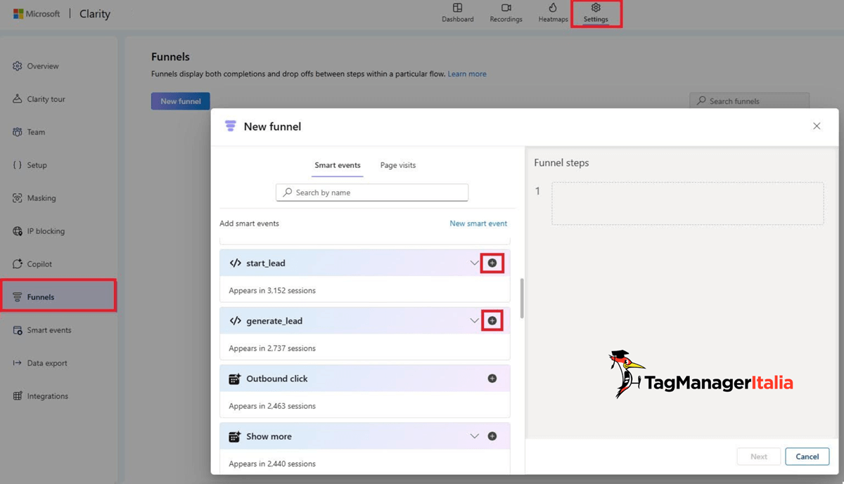Viewport: 844px width, 484px height.
Task: Expand the Show more event
Action: (x=474, y=436)
